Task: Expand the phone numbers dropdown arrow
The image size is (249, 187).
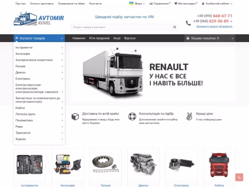Action: point(231,21)
